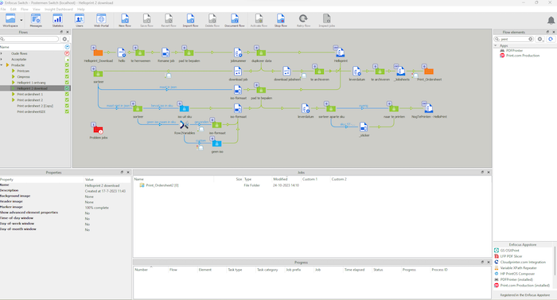Select the 'Print_Ordersheet' orange folder element
Screen dimensions: 557x300
point(429,72)
